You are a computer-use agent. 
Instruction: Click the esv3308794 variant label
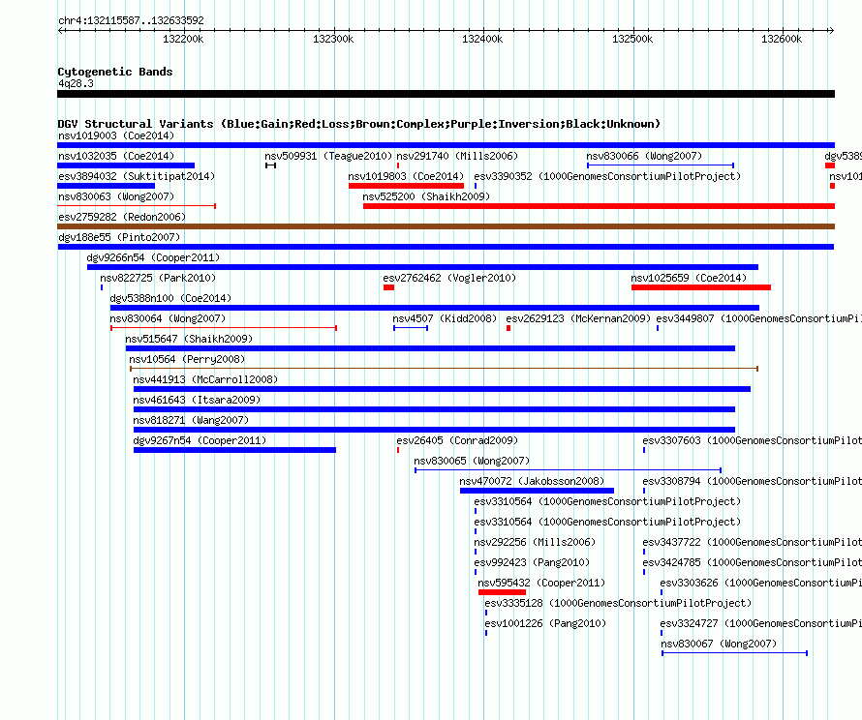tap(752, 481)
